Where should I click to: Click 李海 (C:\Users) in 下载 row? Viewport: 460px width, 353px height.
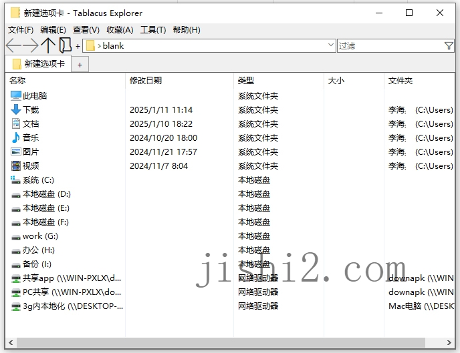[x=421, y=109]
